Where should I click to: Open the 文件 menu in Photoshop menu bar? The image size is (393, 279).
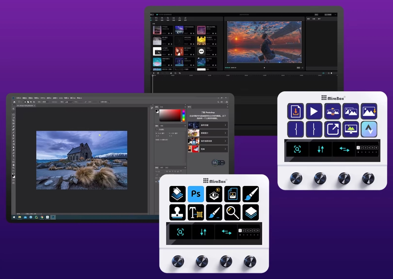(19, 98)
